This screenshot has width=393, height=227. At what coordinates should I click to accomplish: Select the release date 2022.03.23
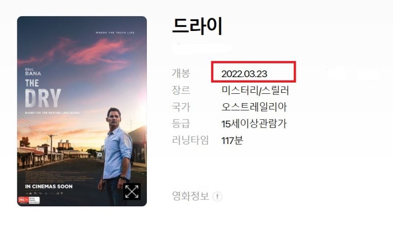[x=244, y=74]
